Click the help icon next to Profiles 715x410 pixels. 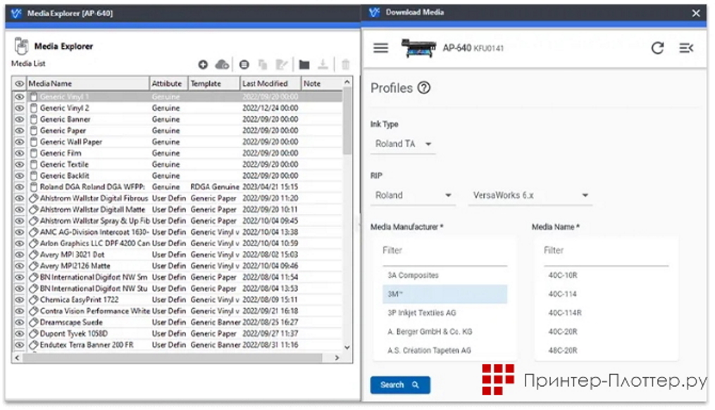coord(423,88)
